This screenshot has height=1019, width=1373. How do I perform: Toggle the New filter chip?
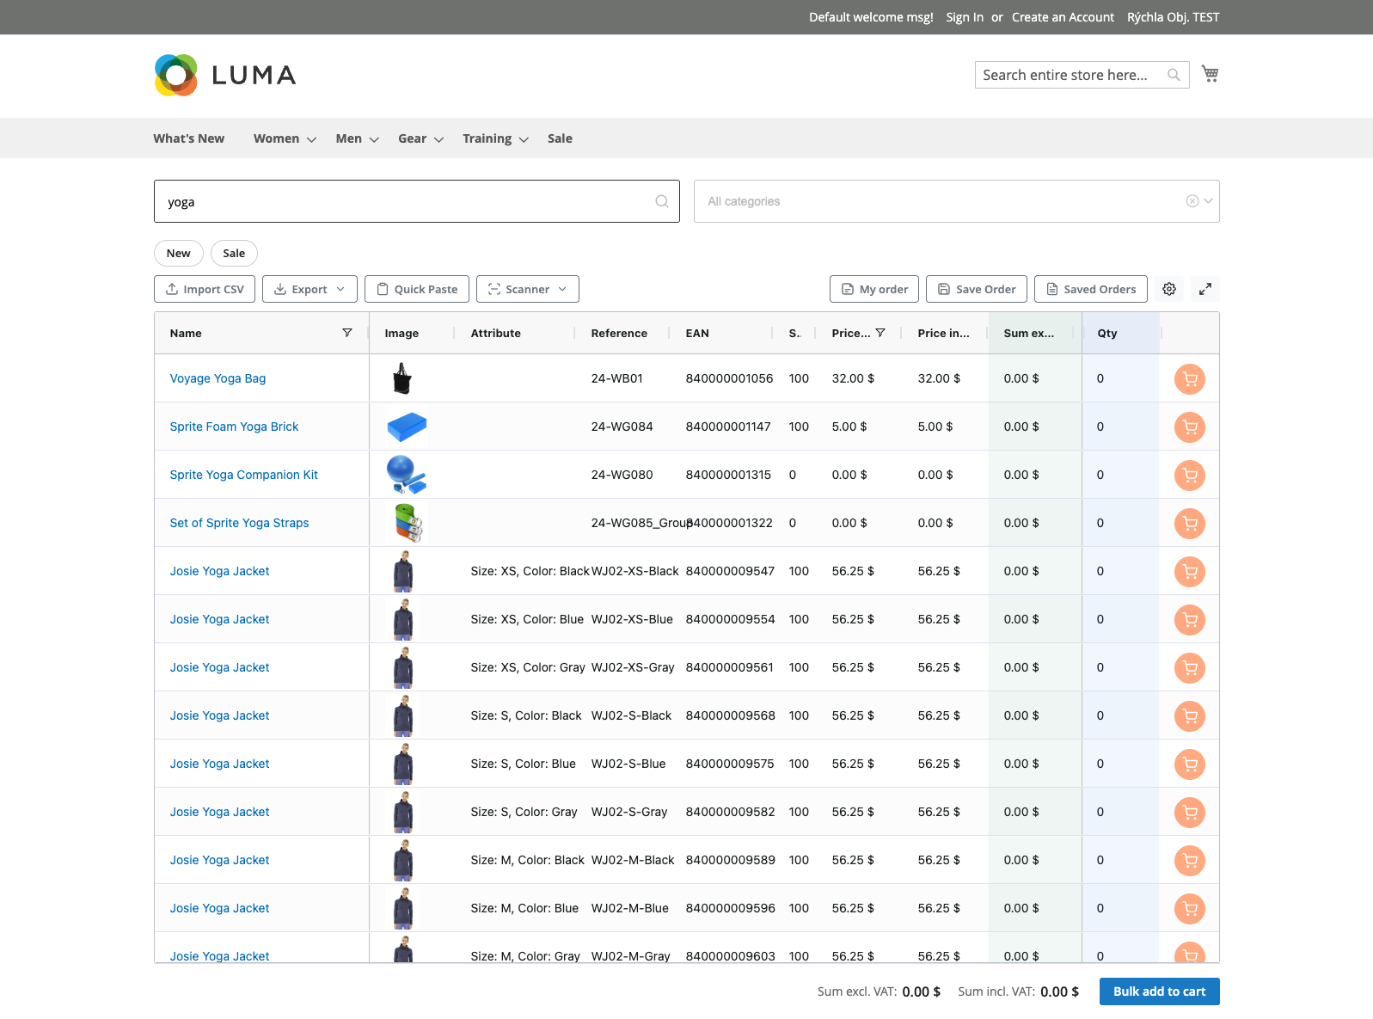point(179,253)
